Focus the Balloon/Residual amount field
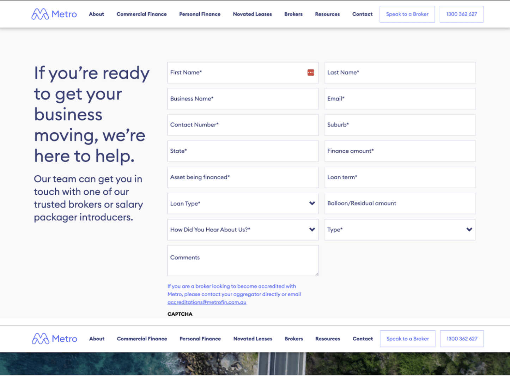The width and height of the screenshot is (510, 376). click(x=400, y=204)
